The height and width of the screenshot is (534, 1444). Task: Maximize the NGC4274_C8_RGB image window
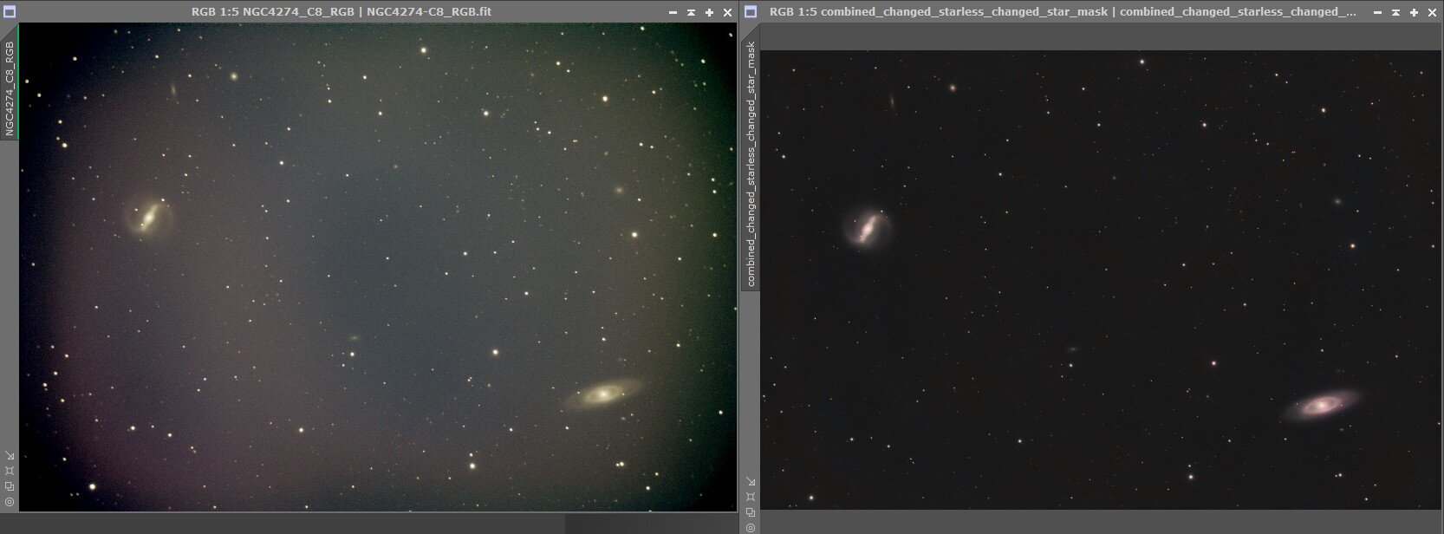pyautogui.click(x=709, y=13)
